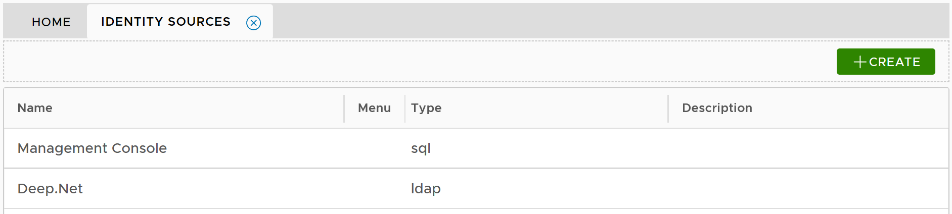
Task: Close the Identity Sources tab
Action: 253,23
